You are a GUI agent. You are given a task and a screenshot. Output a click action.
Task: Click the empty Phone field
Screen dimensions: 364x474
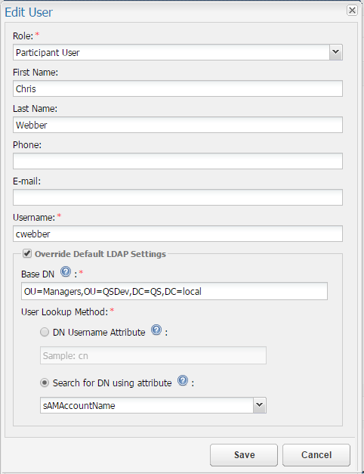coord(177,161)
